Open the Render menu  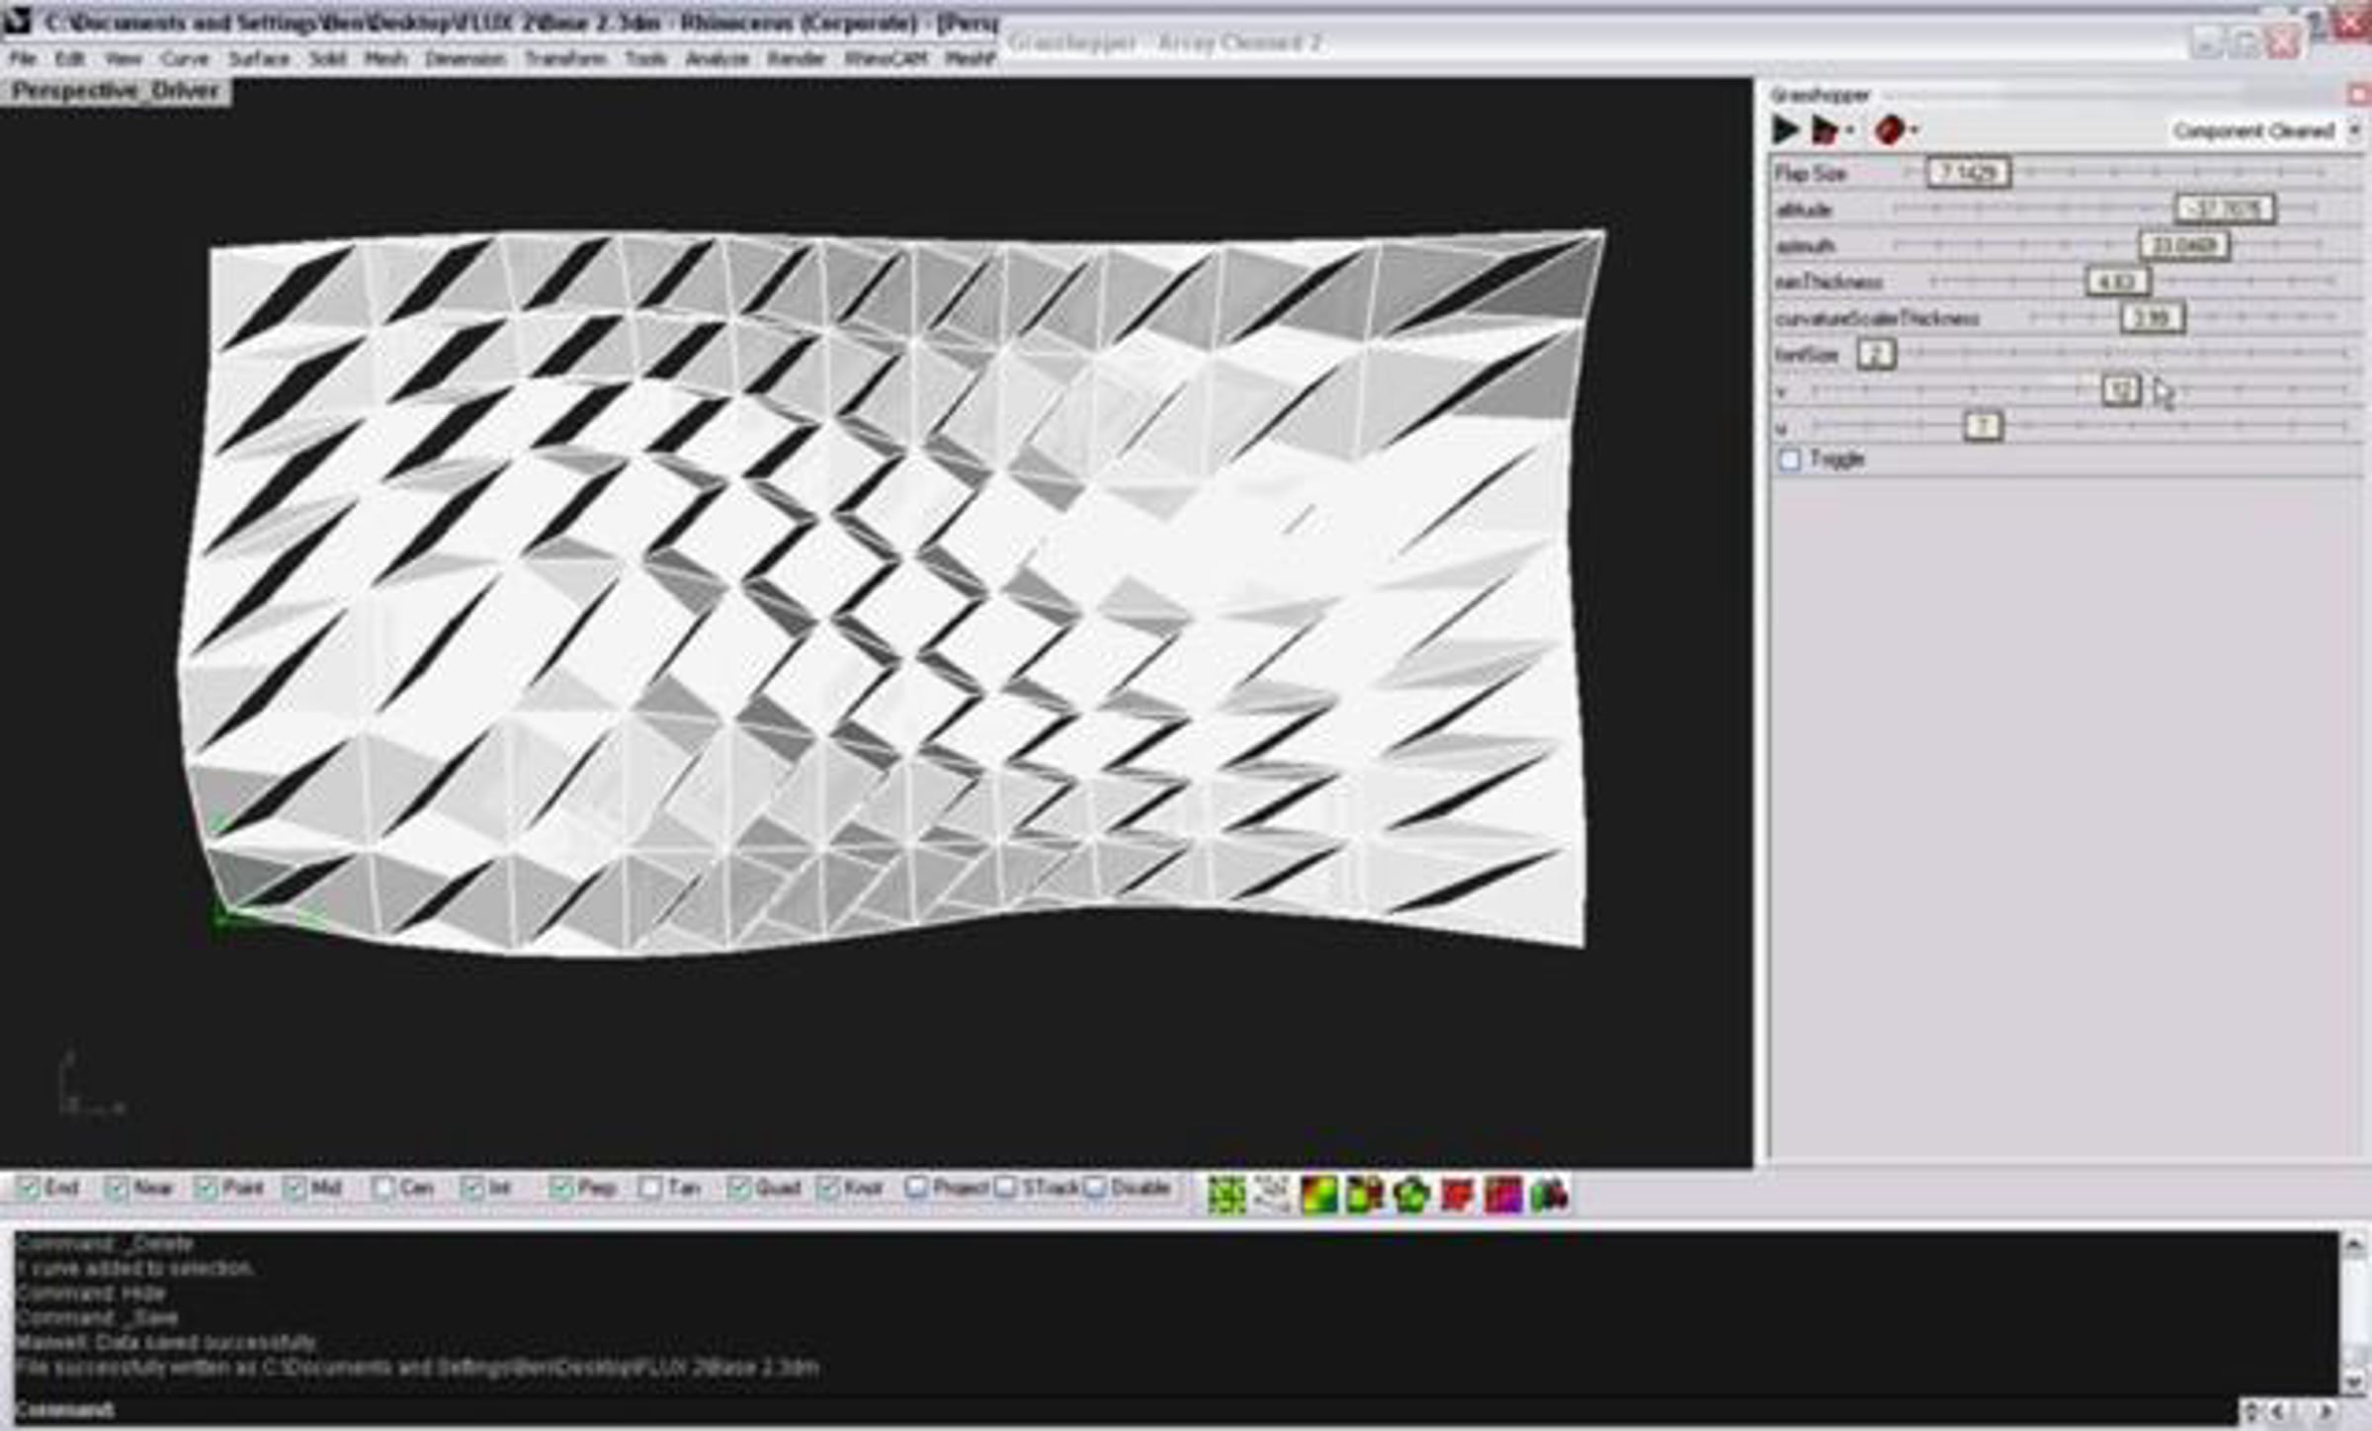click(x=796, y=58)
